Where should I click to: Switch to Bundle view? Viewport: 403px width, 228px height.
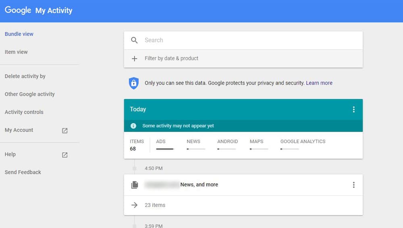pos(19,34)
